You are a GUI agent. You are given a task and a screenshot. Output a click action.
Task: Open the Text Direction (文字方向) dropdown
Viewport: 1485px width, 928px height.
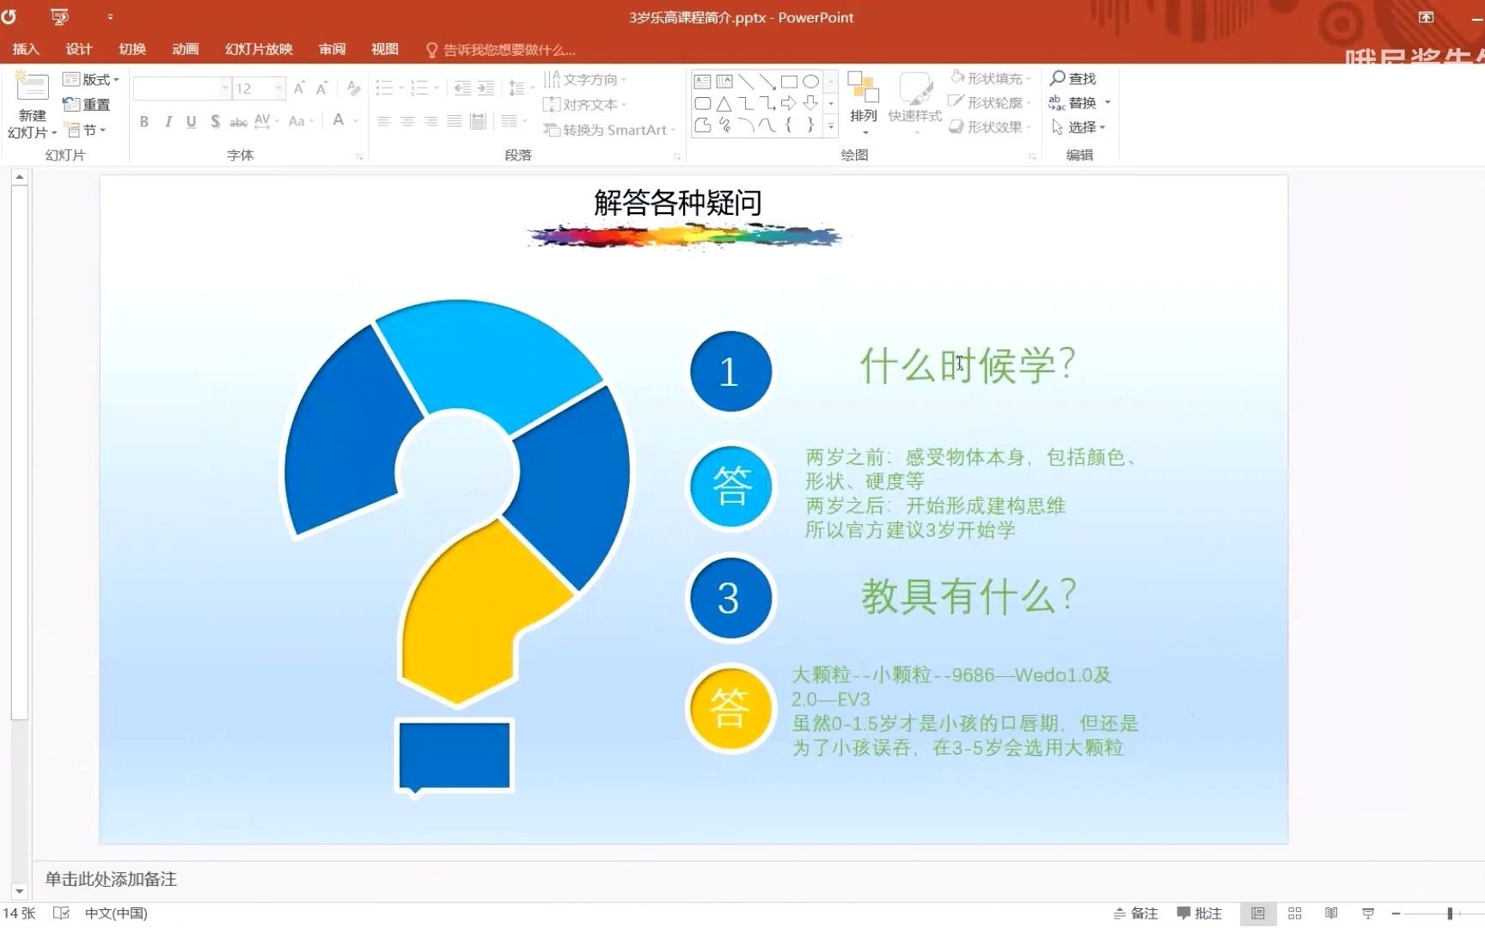click(584, 79)
